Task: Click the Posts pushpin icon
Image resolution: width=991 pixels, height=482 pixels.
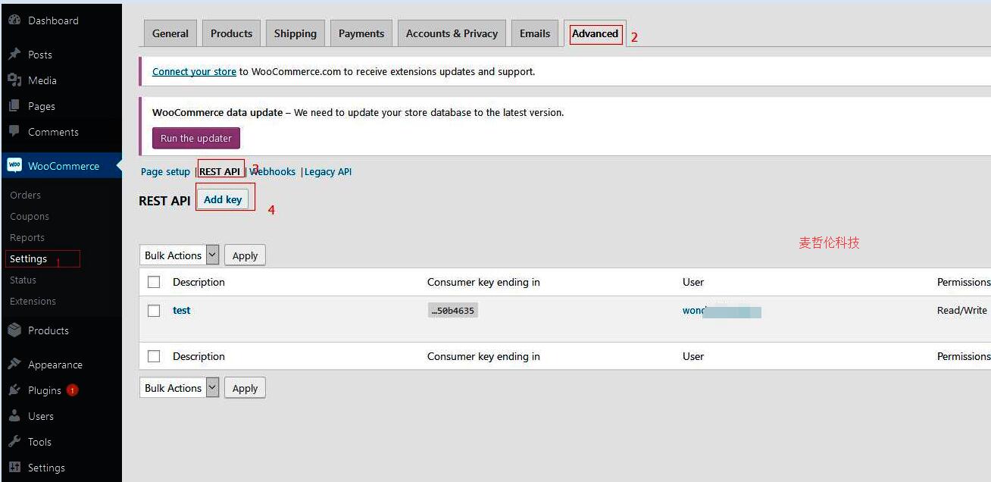Action: click(x=14, y=55)
